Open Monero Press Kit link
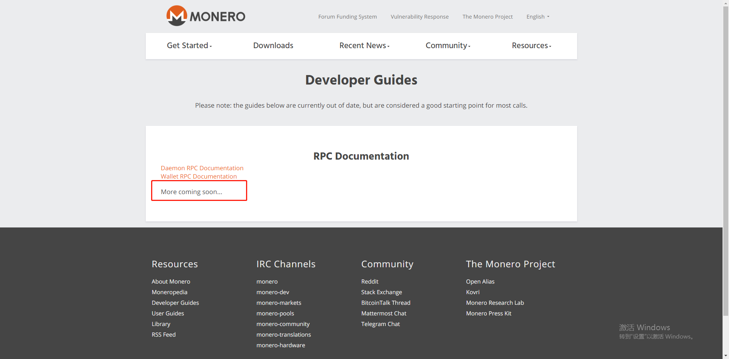Viewport: 729px width, 359px height. 489,314
